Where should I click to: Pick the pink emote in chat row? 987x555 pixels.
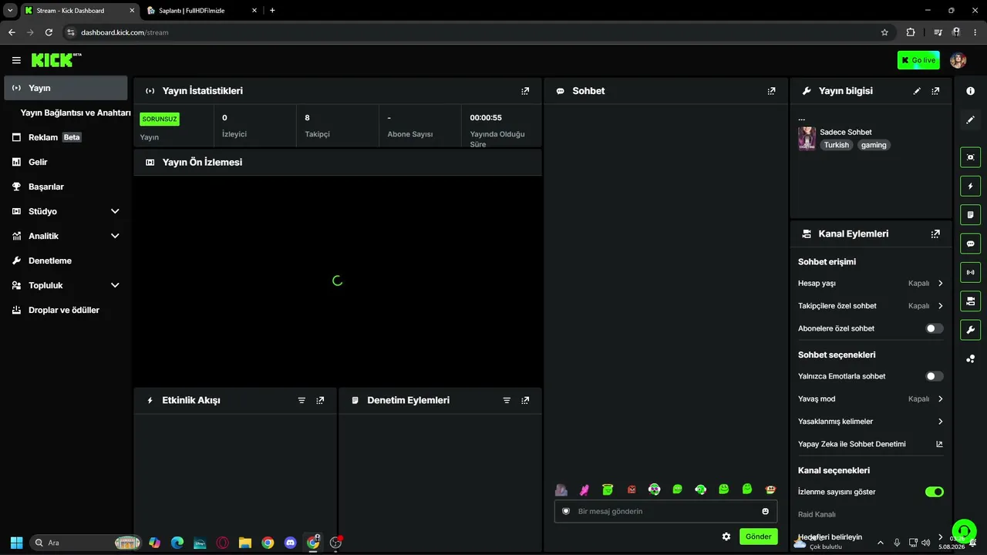584,489
